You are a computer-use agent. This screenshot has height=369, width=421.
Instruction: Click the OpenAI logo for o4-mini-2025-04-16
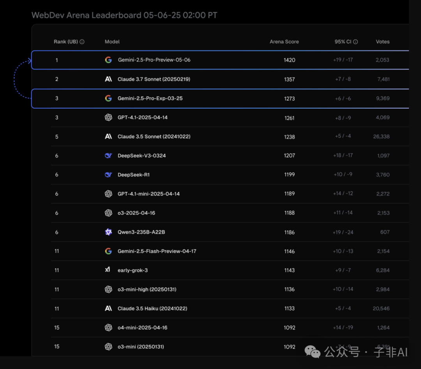[108, 328]
